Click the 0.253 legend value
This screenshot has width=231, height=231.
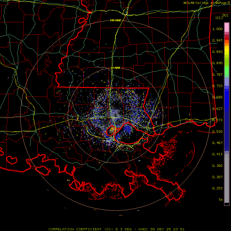tap(217, 188)
